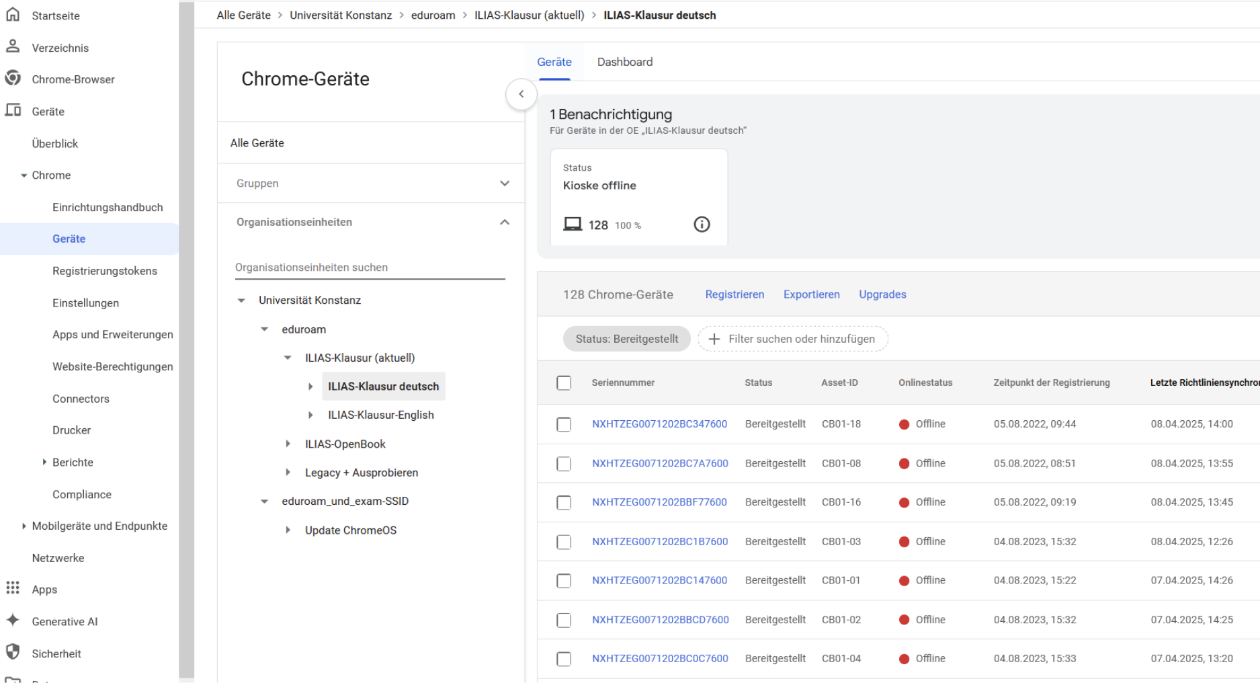Click the Apps grid icon
This screenshot has height=683, width=1260.
point(13,588)
